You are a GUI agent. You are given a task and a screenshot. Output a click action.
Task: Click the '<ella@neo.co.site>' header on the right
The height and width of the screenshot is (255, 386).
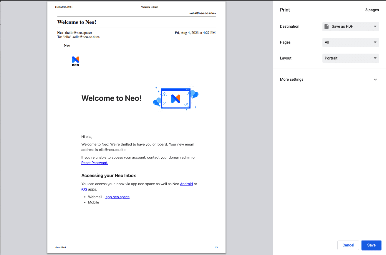coord(203,13)
